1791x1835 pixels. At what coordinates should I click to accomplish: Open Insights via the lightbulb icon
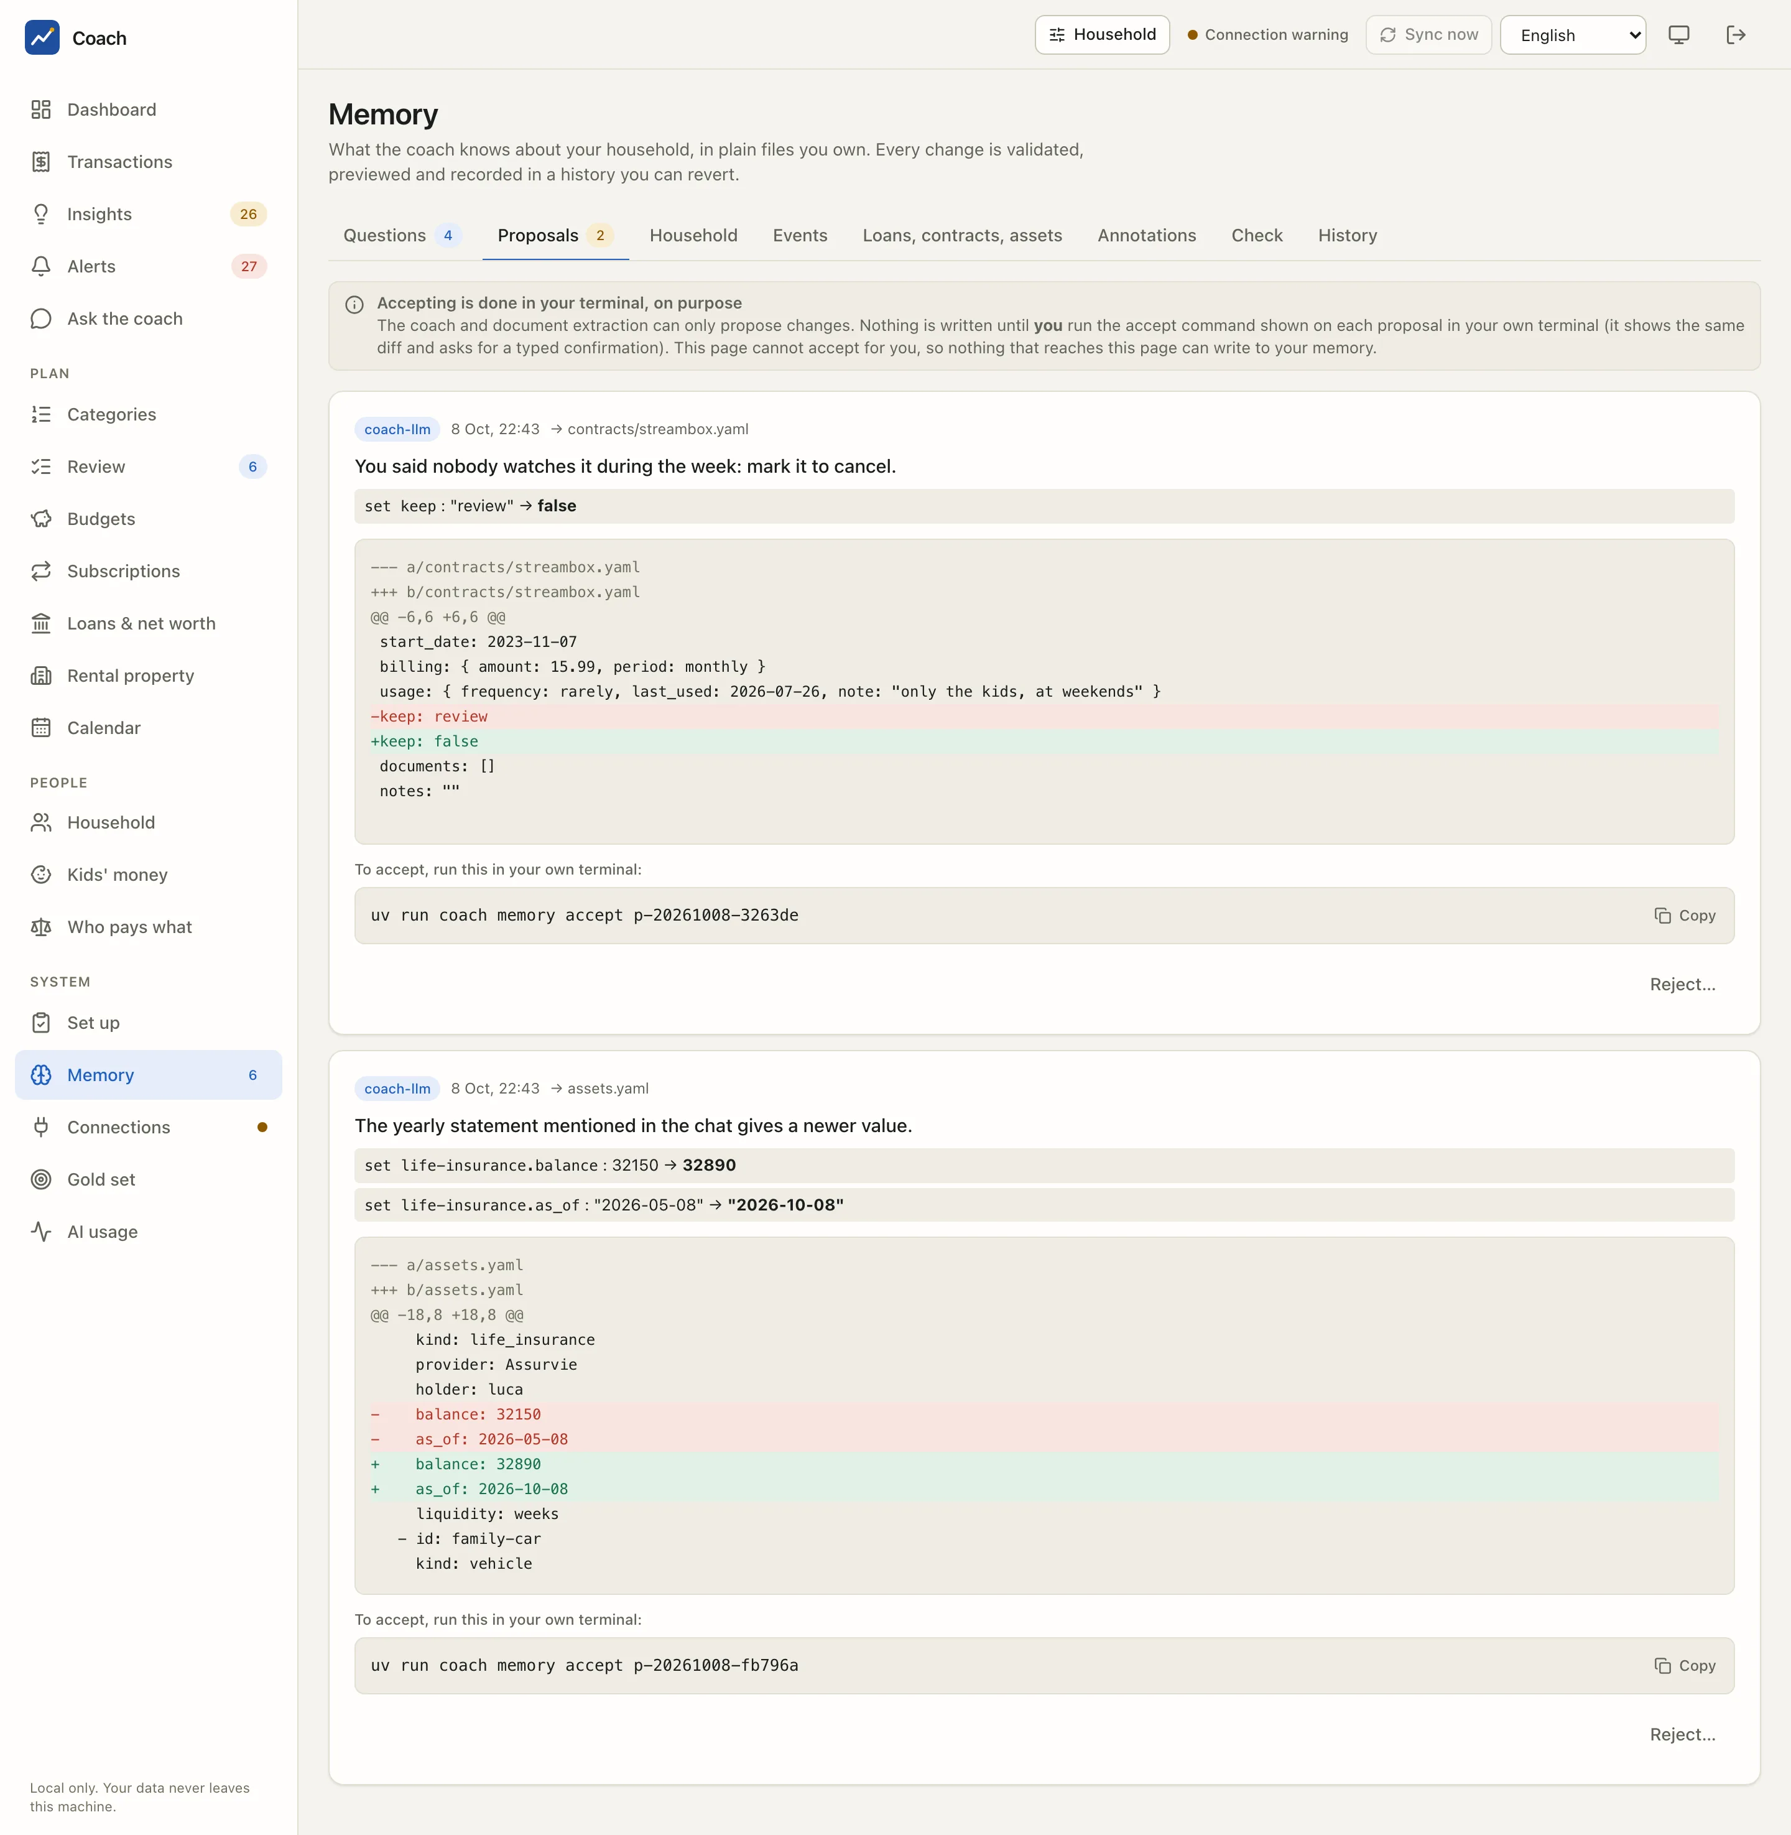(40, 213)
